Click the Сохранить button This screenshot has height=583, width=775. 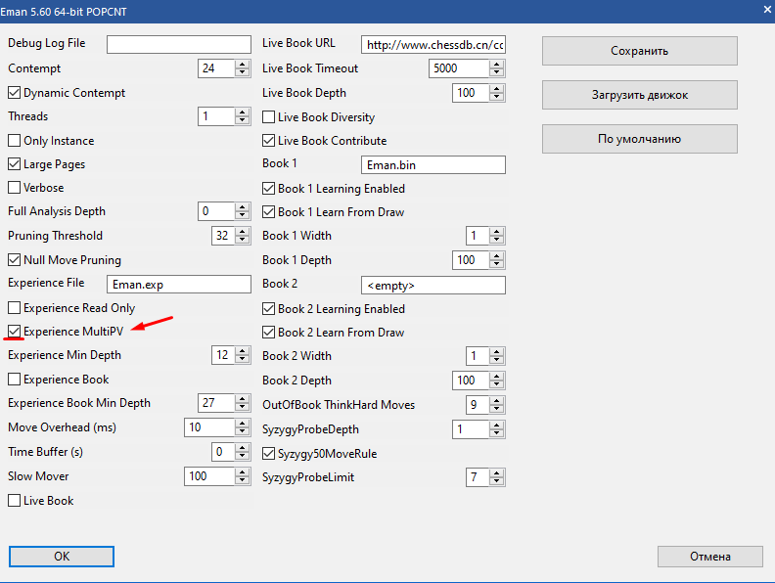click(639, 51)
